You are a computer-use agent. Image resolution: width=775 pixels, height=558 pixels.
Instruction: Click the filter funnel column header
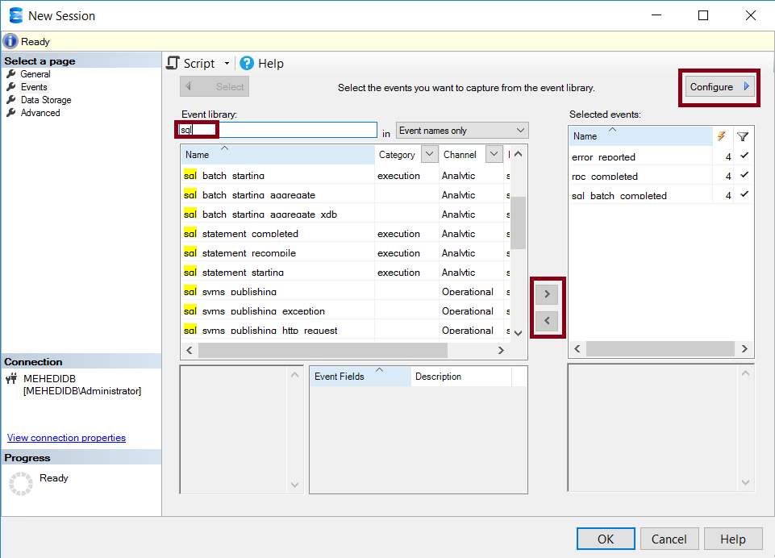743,136
